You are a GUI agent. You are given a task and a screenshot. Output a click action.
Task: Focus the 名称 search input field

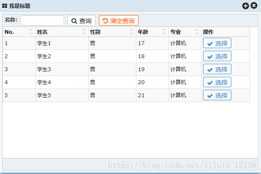pyautogui.click(x=42, y=20)
